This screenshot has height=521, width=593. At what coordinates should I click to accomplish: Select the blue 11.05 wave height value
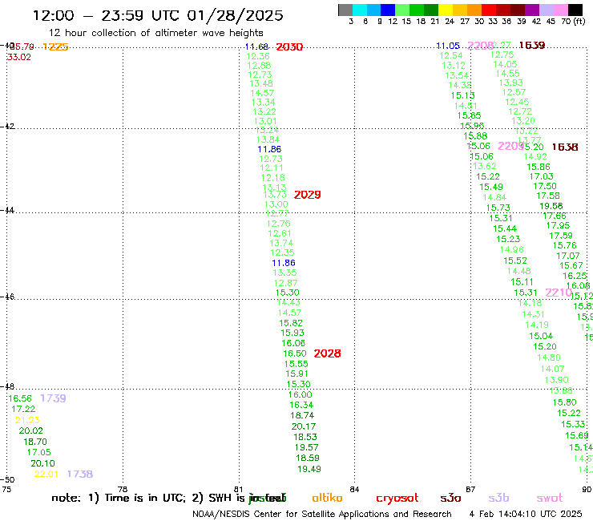tap(448, 46)
